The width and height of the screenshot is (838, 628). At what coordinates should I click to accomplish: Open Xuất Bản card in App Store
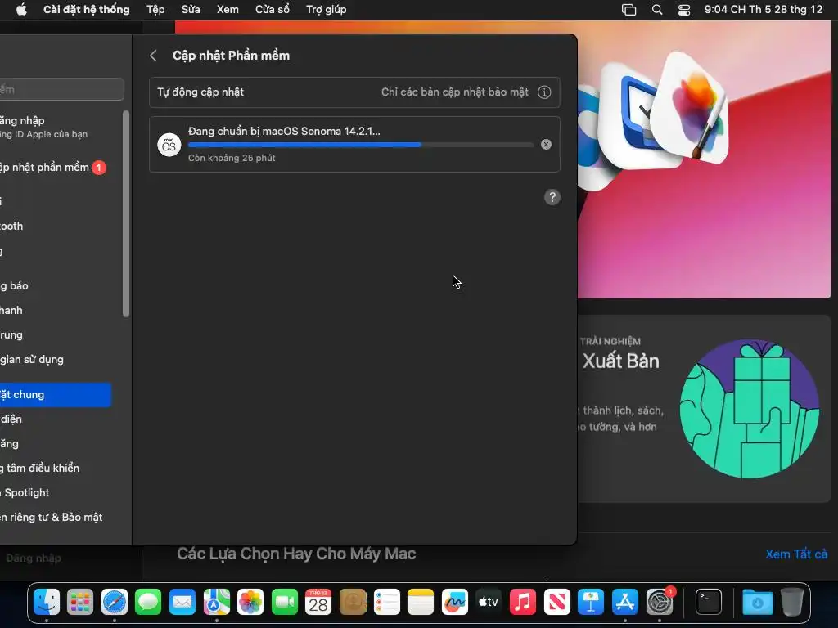point(705,409)
